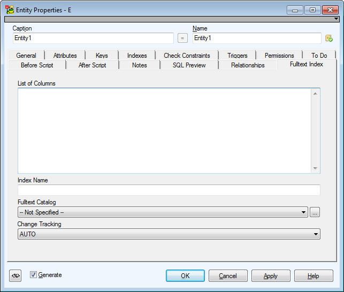Click the Index Name text field
The height and width of the screenshot is (292, 344).
click(169, 190)
